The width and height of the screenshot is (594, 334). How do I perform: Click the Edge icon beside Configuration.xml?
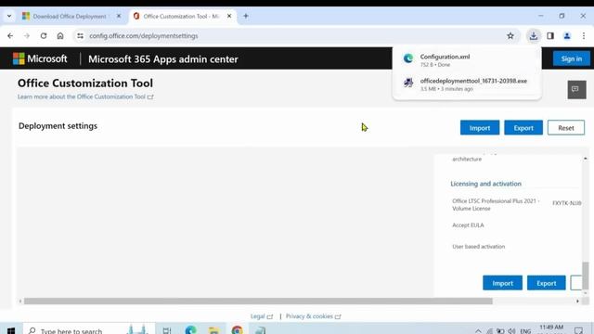pos(408,58)
